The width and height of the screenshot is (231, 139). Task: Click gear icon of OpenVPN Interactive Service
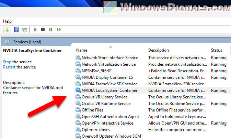[x=78, y=123]
